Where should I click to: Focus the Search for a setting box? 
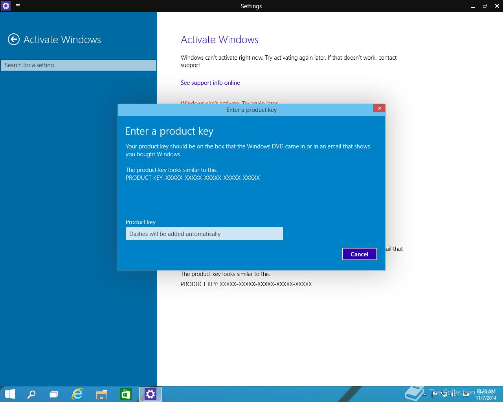coord(79,65)
